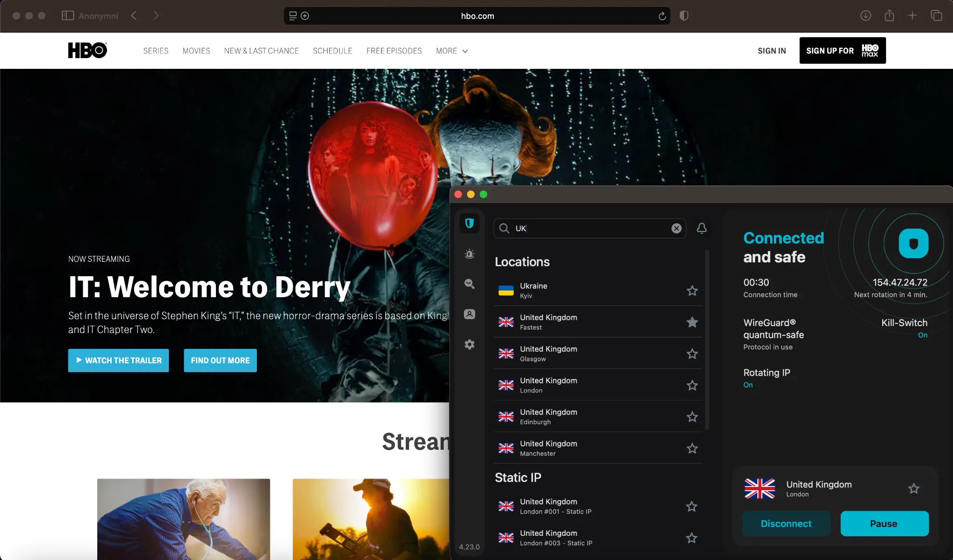Open the SERIES menu on HBO
This screenshot has height=560, width=953.
156,51
